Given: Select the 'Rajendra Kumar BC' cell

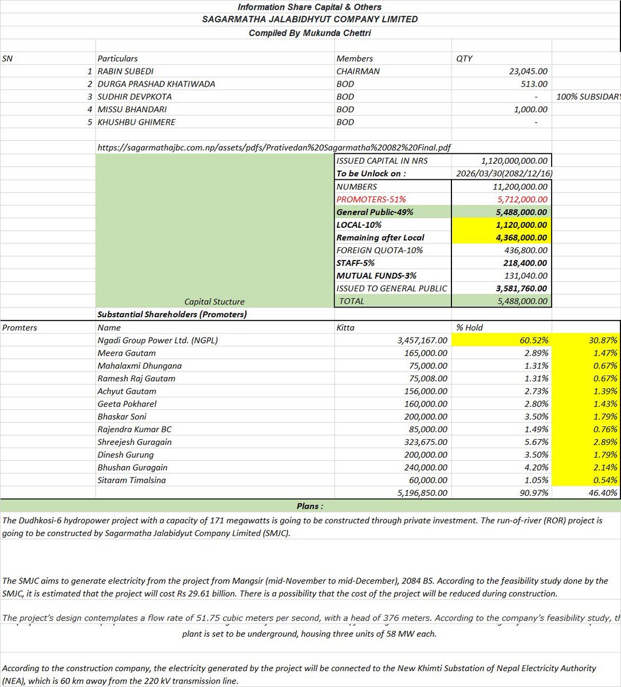Looking at the screenshot, I should coord(214,429).
